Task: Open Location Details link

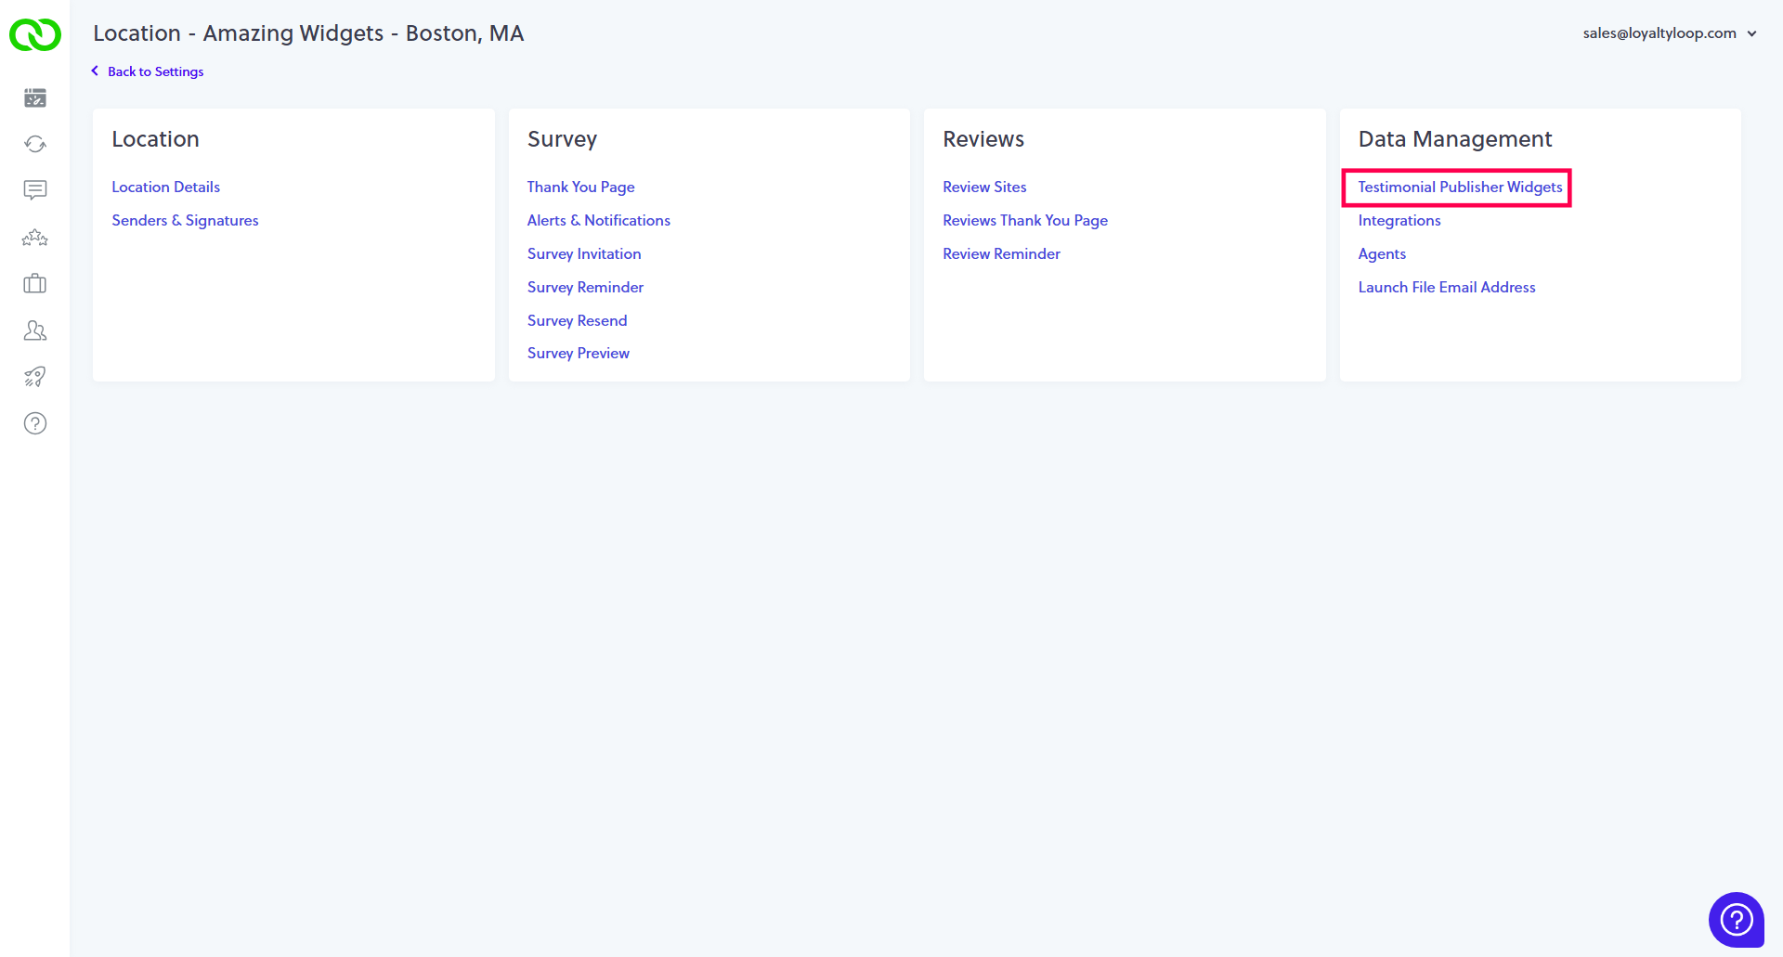Action: click(166, 188)
